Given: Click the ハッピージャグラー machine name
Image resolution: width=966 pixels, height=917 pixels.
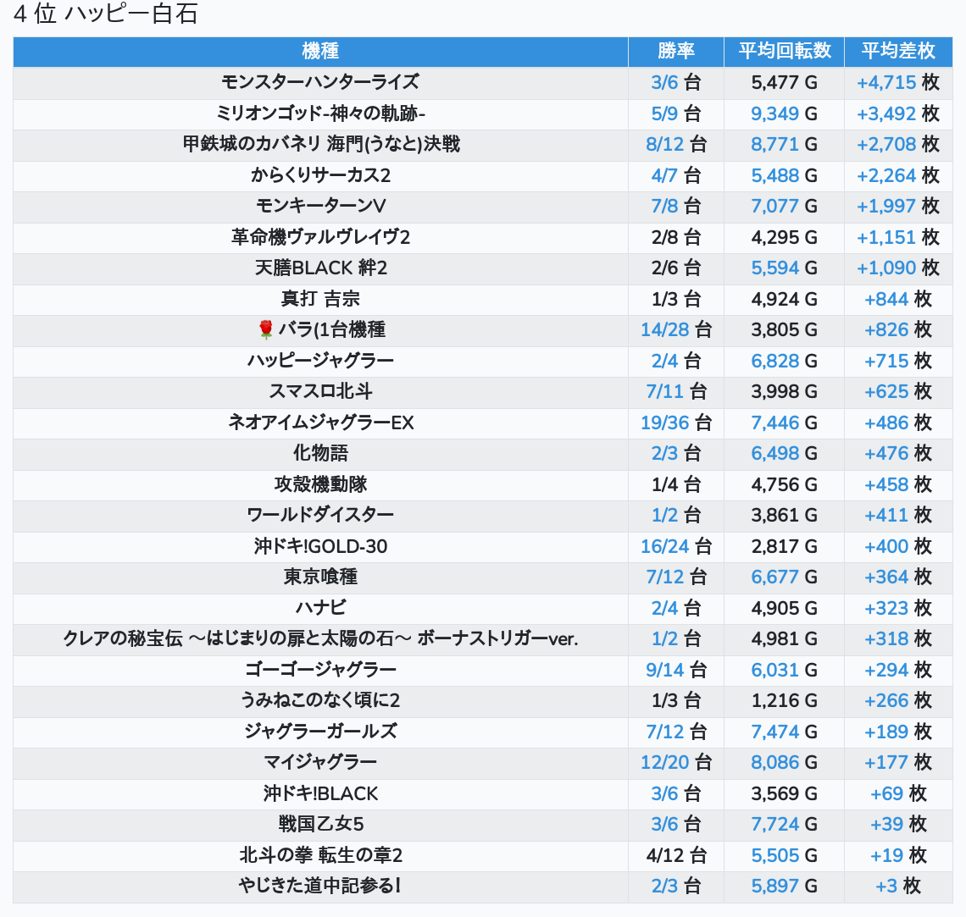Looking at the screenshot, I should pos(320,361).
